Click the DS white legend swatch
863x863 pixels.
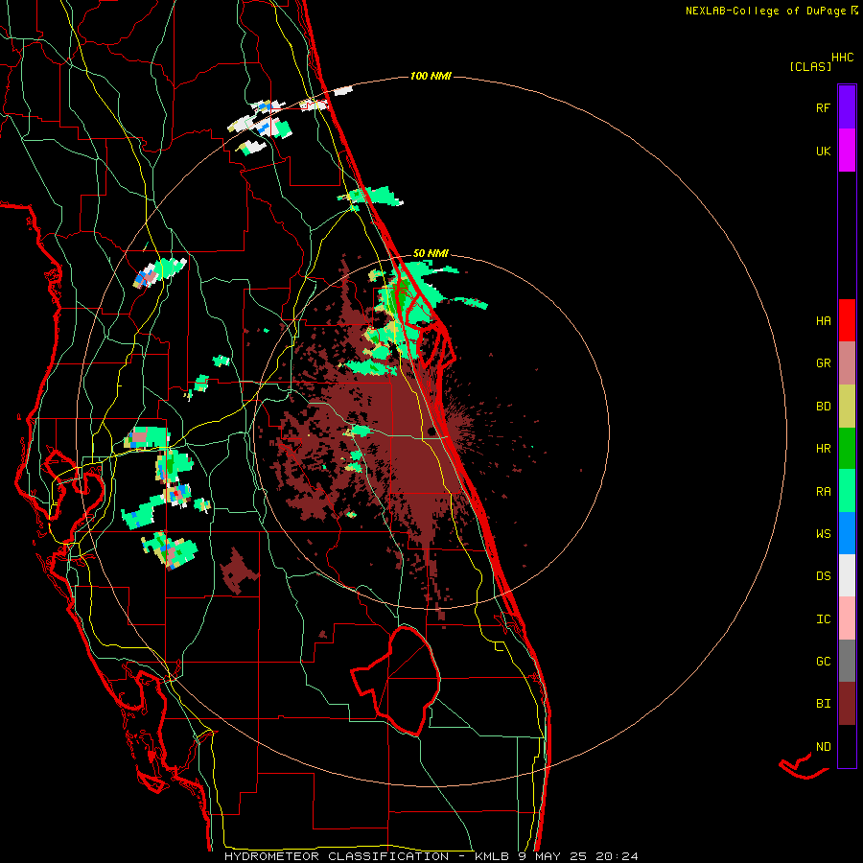[847, 575]
